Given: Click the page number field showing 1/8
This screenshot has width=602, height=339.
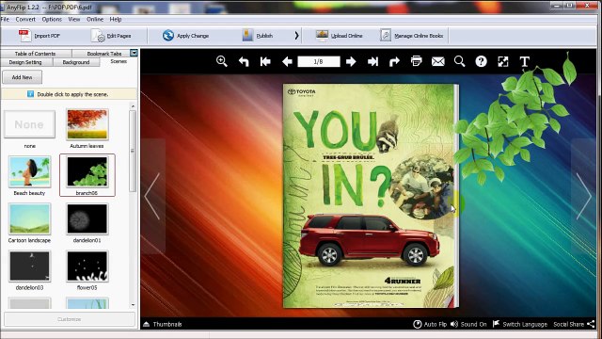Looking at the screenshot, I should 319,61.
